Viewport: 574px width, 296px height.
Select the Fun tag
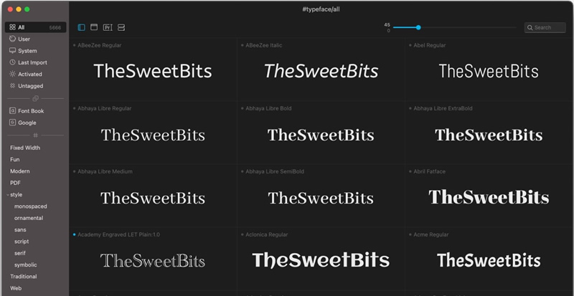(x=15, y=160)
